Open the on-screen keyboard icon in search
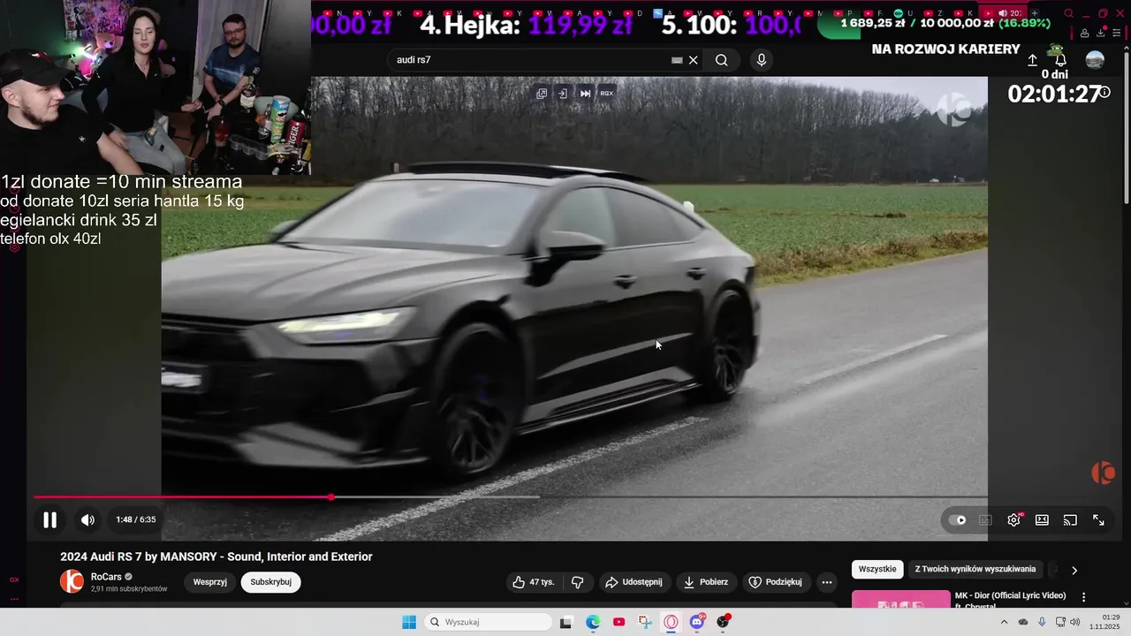 pyautogui.click(x=677, y=60)
